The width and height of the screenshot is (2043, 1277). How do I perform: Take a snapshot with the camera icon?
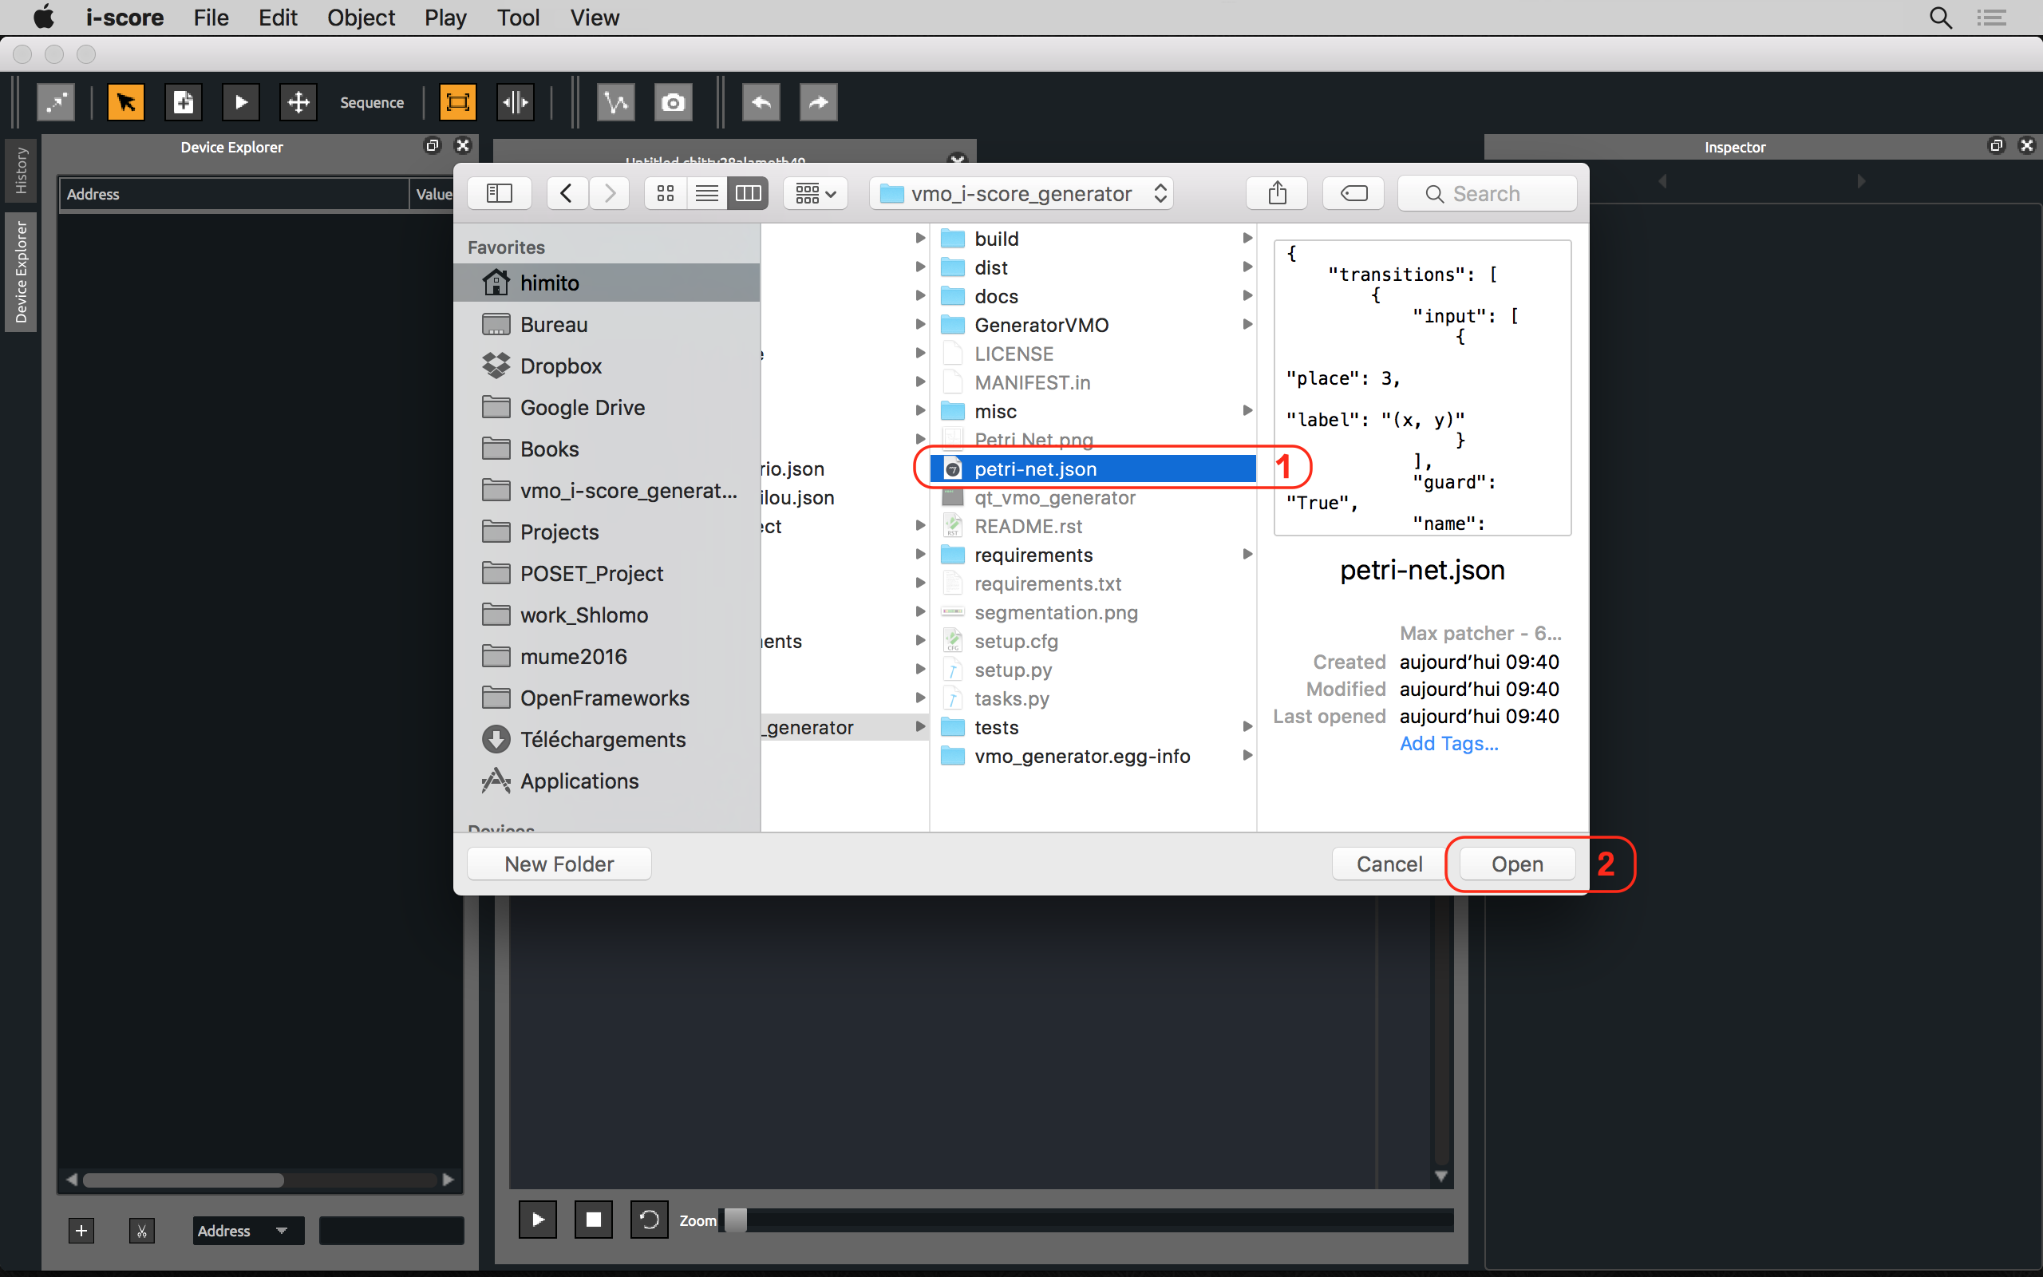pos(673,102)
